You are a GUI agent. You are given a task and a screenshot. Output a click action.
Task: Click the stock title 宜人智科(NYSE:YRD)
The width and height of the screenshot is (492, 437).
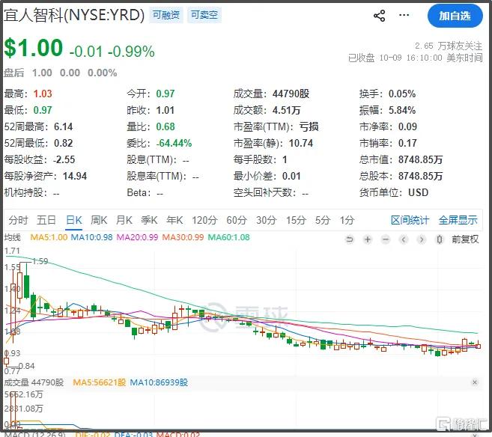(x=74, y=15)
